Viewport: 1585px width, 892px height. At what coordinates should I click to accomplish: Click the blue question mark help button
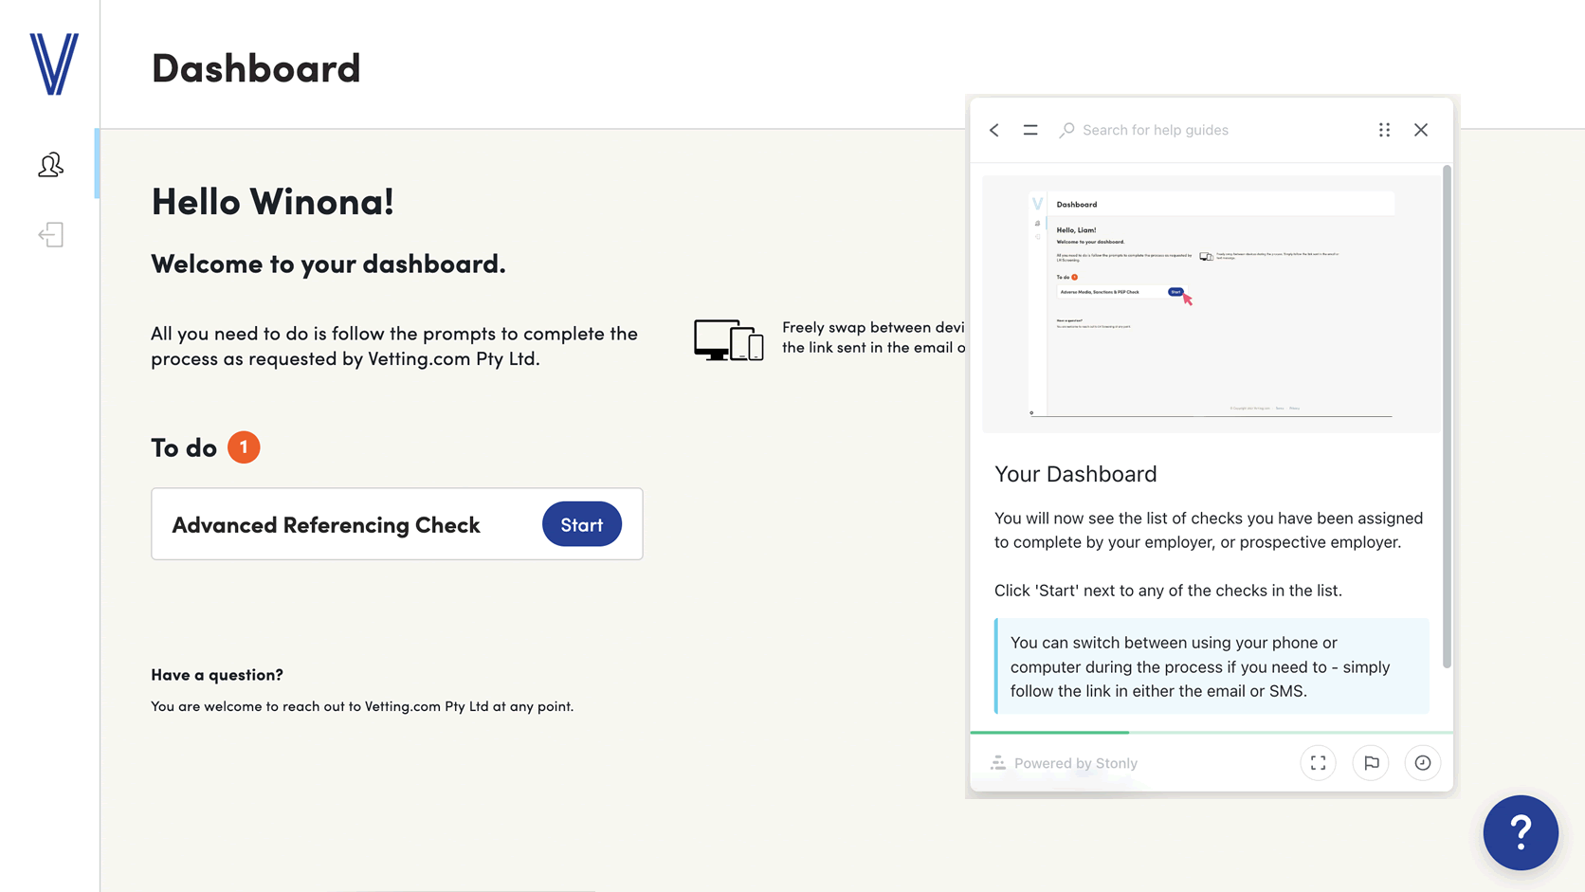click(1521, 832)
